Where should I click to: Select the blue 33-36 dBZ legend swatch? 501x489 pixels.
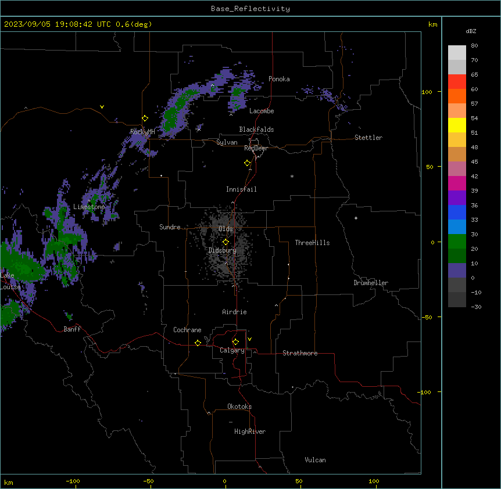point(457,212)
